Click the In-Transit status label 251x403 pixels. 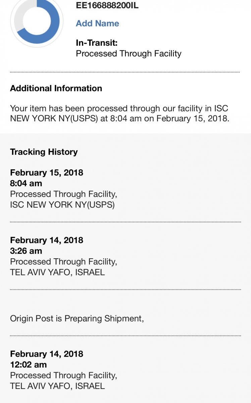pos(97,43)
